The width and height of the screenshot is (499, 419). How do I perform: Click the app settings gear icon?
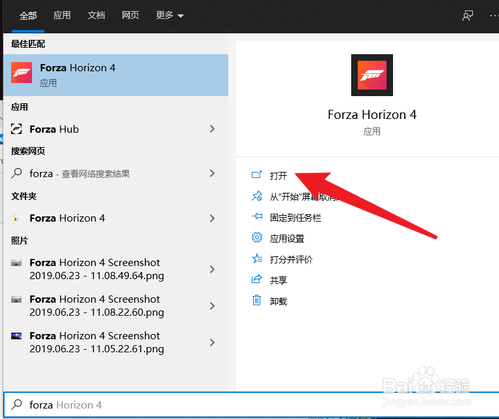click(x=257, y=237)
